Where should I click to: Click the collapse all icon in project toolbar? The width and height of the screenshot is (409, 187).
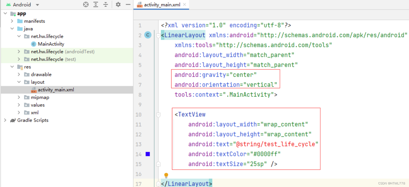(x=106, y=4)
